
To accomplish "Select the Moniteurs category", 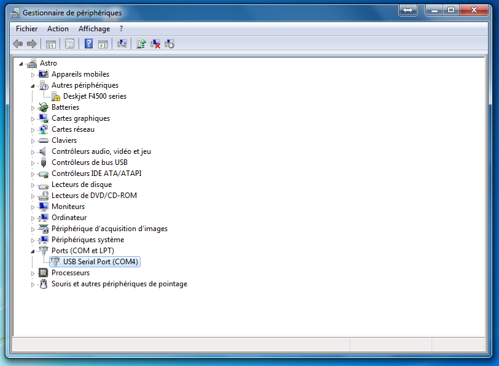I will 68,207.
